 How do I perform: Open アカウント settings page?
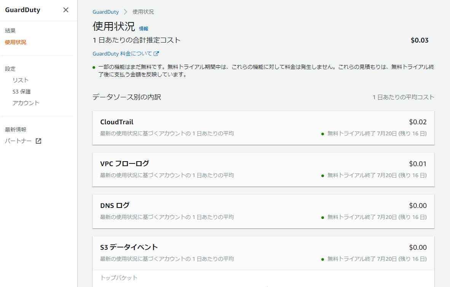coord(26,103)
